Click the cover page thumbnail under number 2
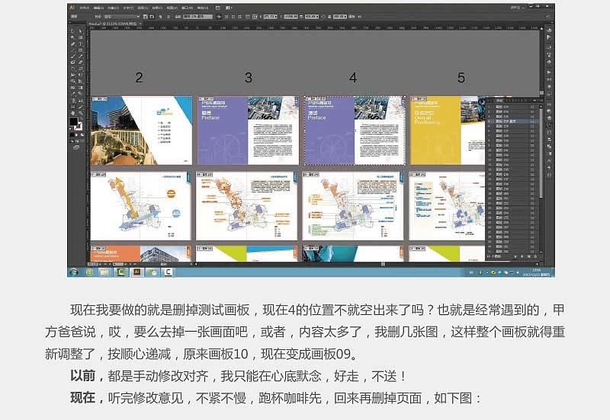Viewport: 610px width, 420px height. tap(141, 130)
